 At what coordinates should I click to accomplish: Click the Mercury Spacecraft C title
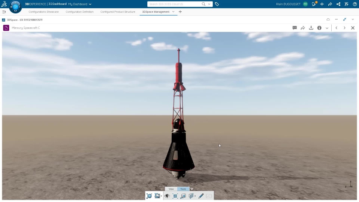26,28
